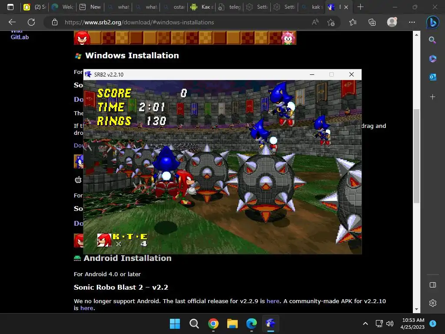Click page scrollbar down arrow
The image size is (445, 334).
click(x=416, y=309)
